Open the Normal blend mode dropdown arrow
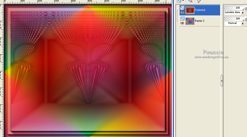Viewport: 247px width, 137px height. point(243,23)
